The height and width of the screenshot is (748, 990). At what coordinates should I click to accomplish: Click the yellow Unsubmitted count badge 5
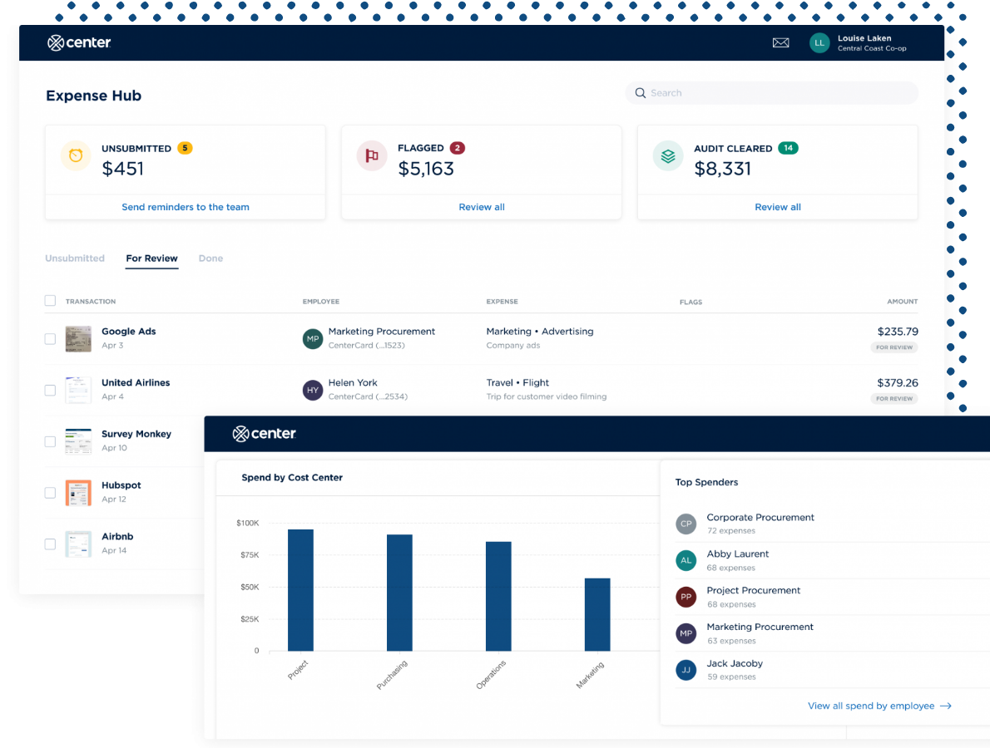(185, 148)
